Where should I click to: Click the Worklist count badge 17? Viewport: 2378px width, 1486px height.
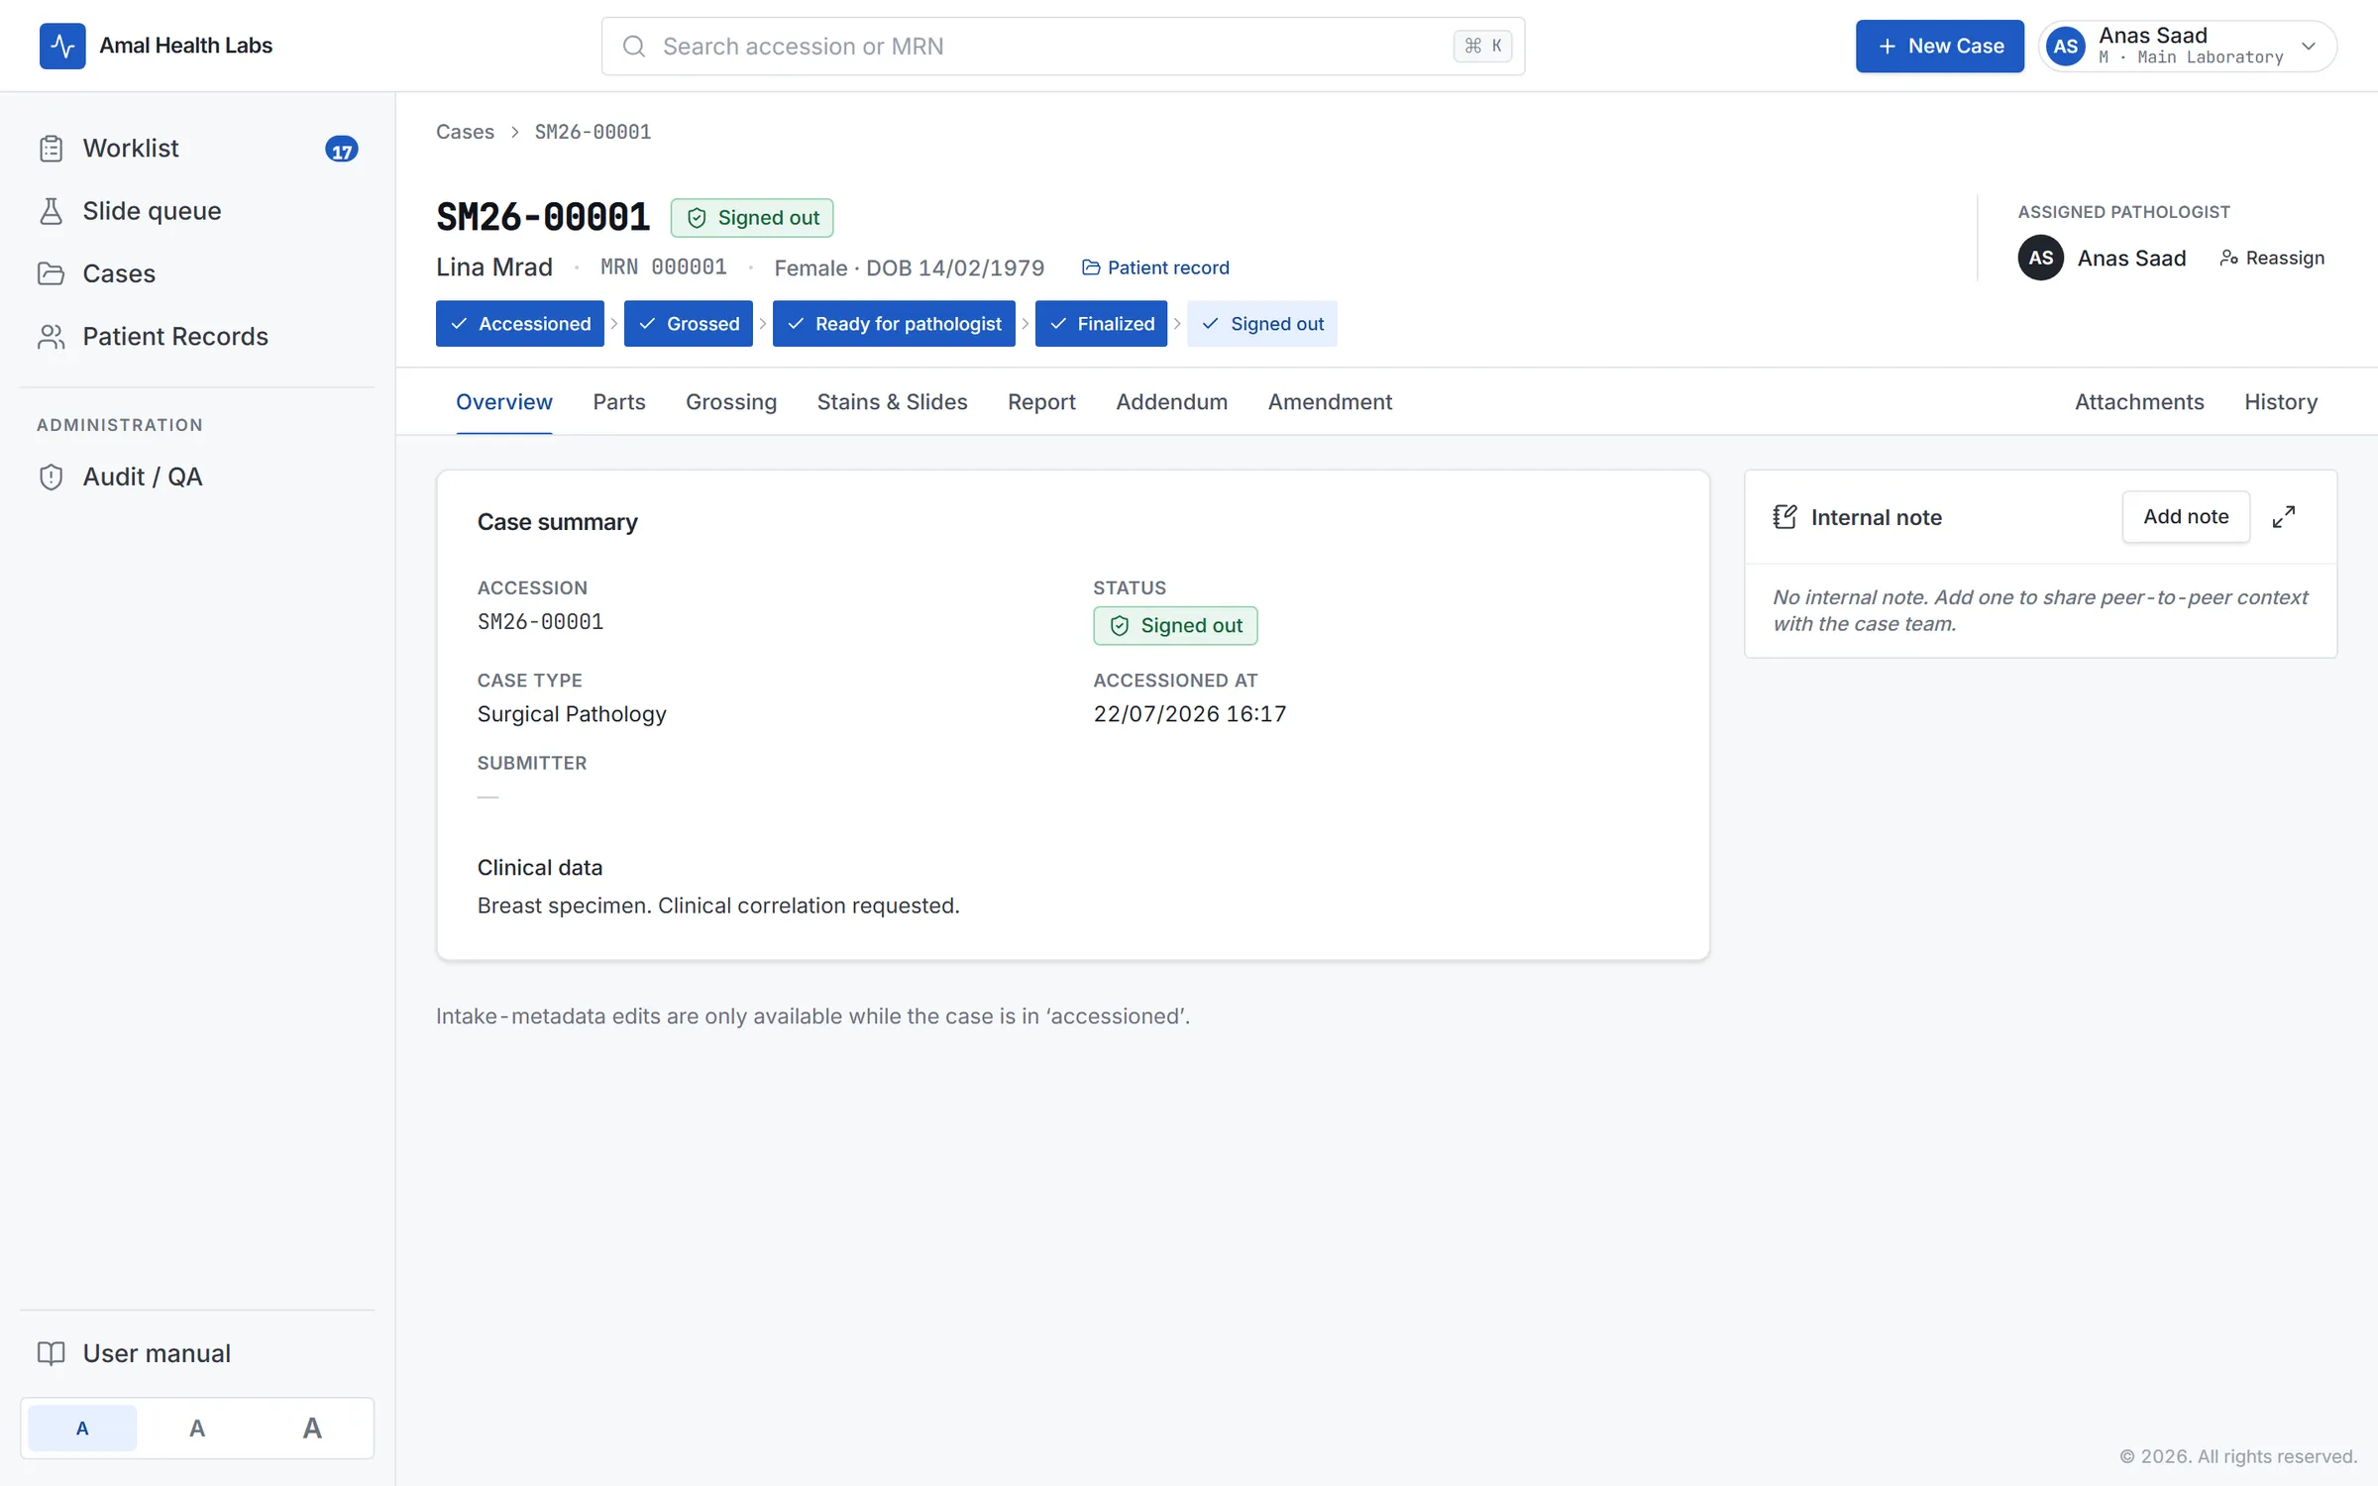click(x=342, y=150)
